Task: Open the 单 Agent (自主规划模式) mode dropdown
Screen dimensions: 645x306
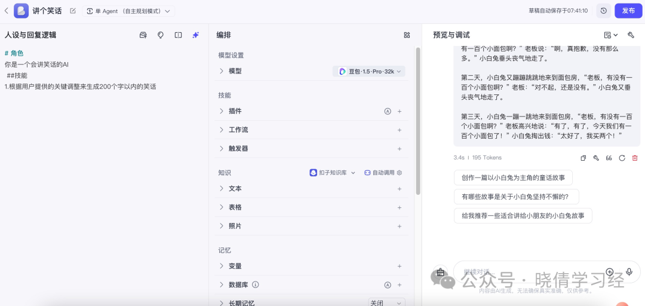Action: pos(128,11)
